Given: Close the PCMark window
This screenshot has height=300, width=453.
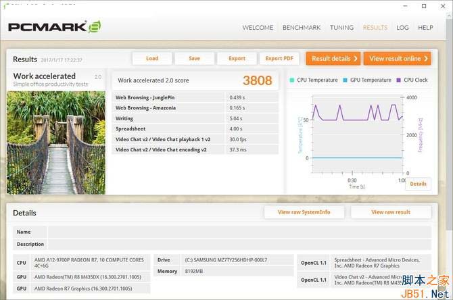Looking at the screenshot, I should click(443, 6).
